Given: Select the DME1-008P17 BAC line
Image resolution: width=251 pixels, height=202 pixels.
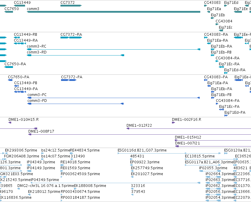Looking at the screenshot, I should tap(140, 134).
